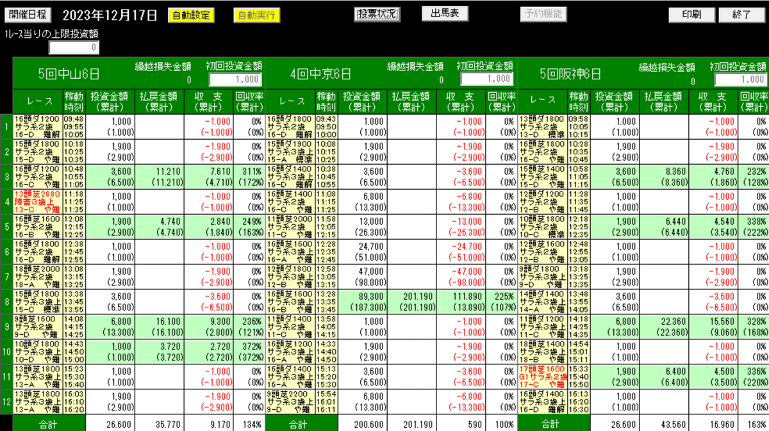
Task: Click the date text 2023年12月17日
Action: 110,14
